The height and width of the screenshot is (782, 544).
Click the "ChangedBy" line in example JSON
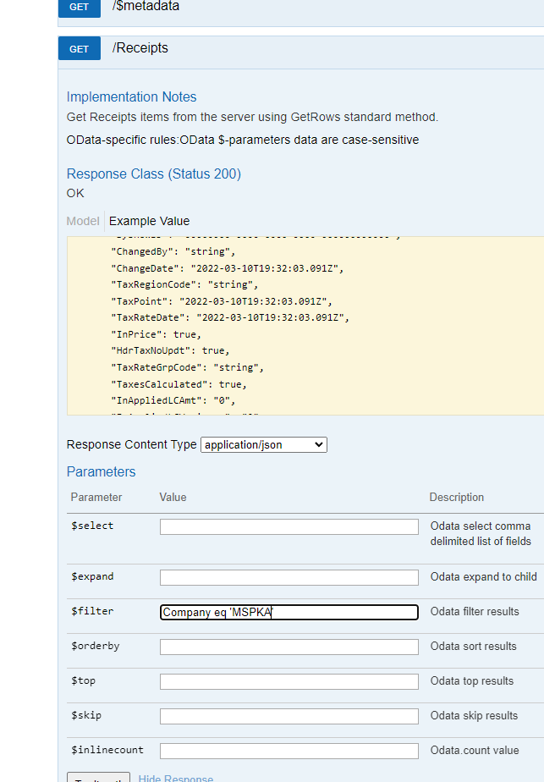point(173,252)
